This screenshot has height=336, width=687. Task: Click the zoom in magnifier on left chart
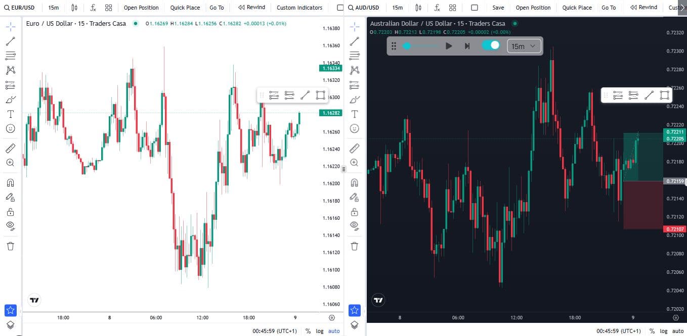[10, 163]
